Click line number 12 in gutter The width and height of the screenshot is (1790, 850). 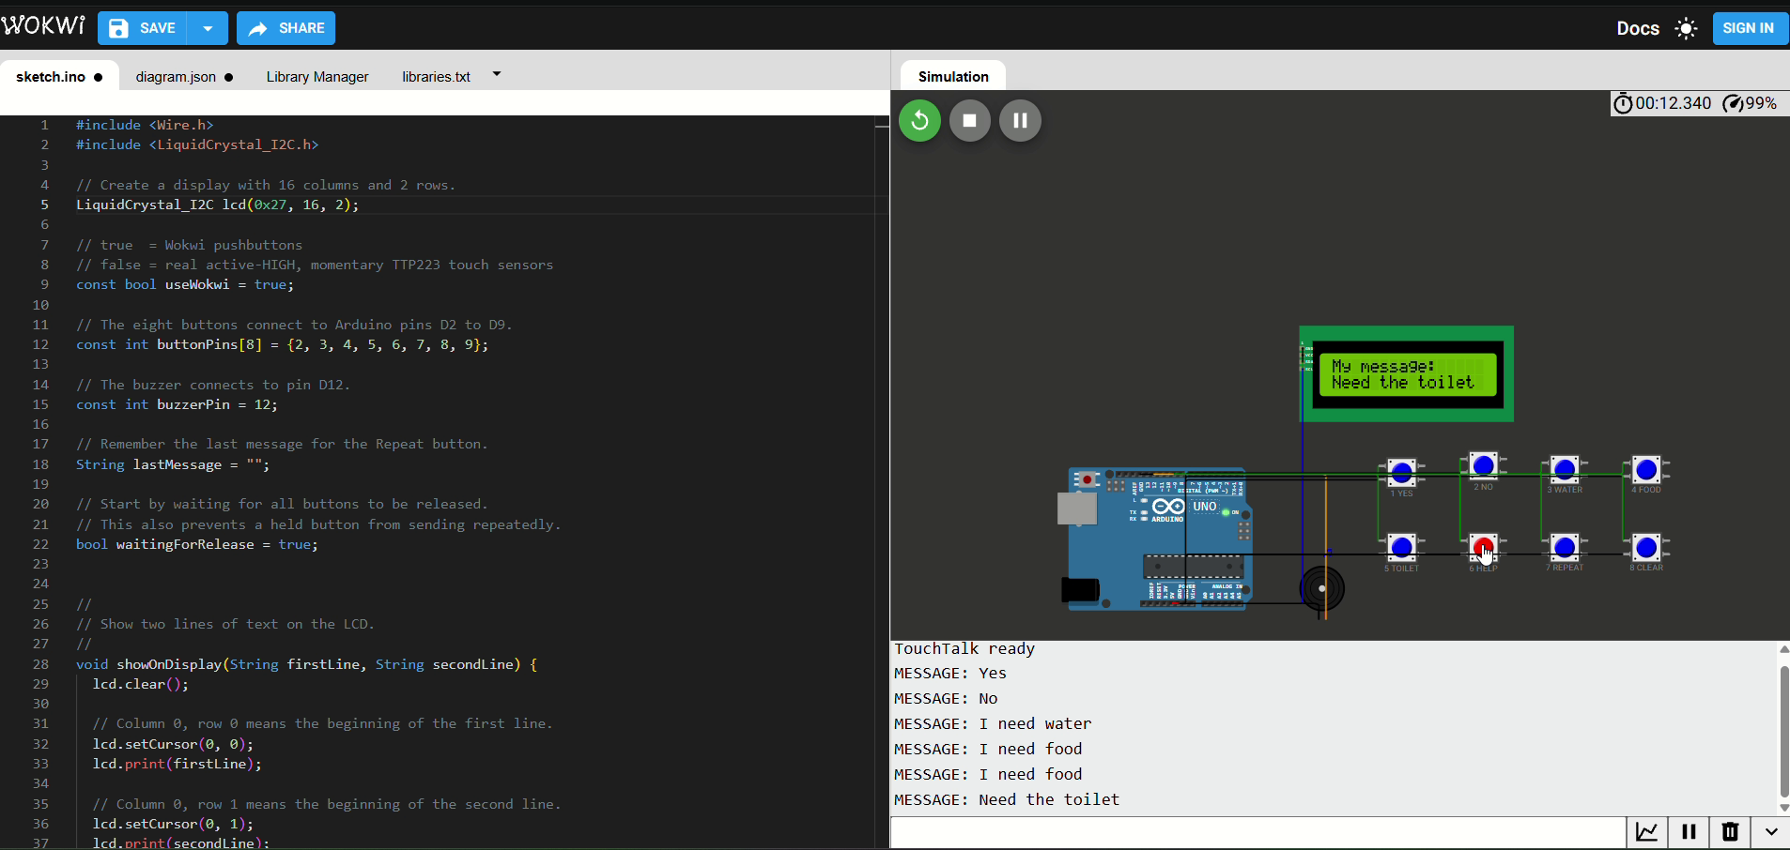[x=40, y=344]
